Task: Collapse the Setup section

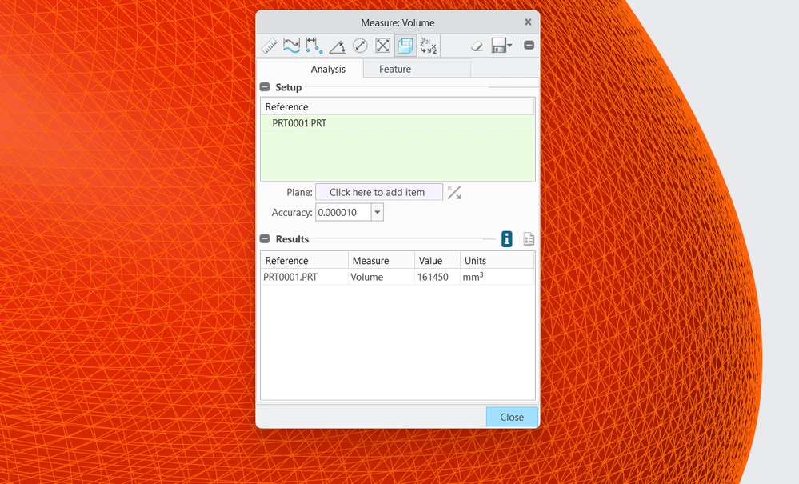Action: tap(265, 87)
